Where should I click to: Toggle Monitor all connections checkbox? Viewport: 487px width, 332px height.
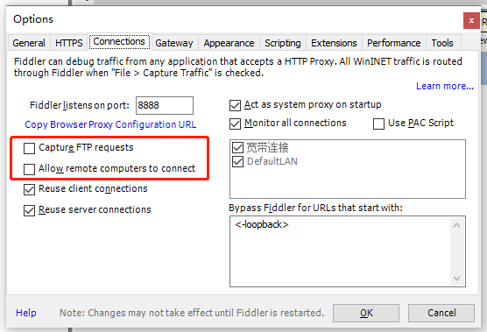pyautogui.click(x=235, y=124)
